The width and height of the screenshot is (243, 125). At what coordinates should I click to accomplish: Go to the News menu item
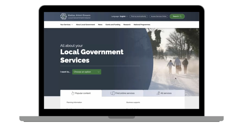(100, 25)
